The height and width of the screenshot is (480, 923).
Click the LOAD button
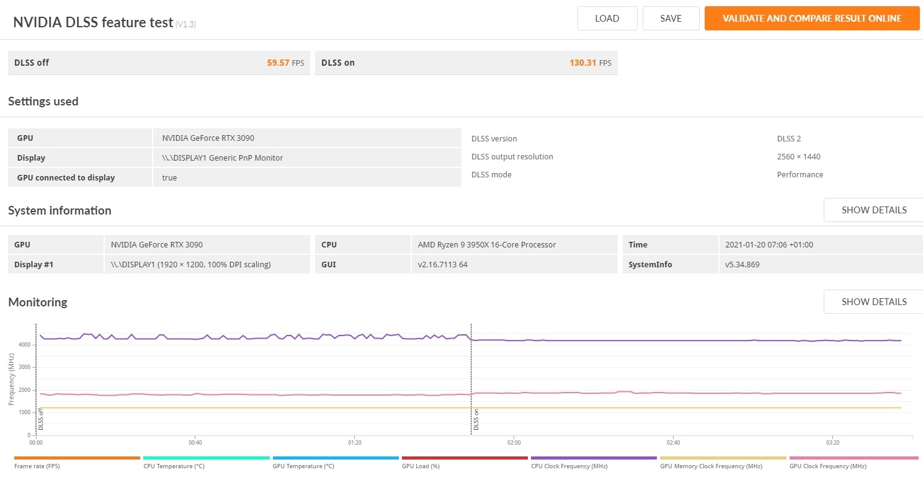click(x=607, y=19)
